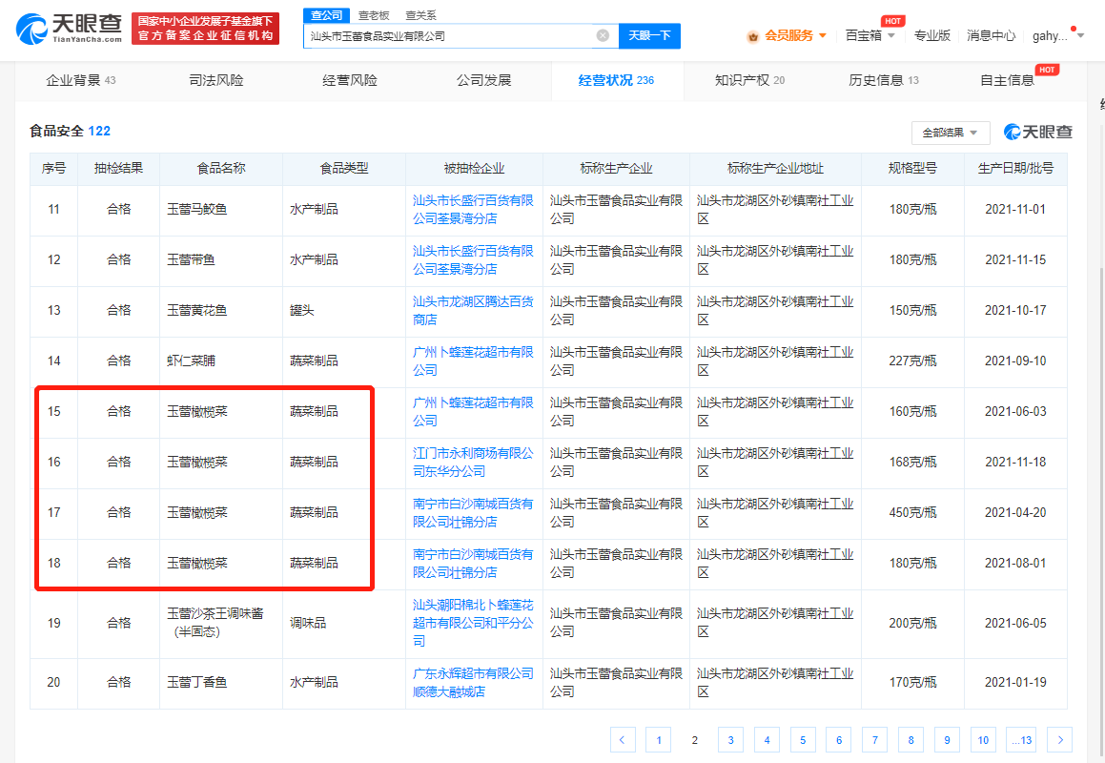This screenshot has height=763, width=1105.
Task: Open the 全部结果 filter dropdown
Action: click(x=950, y=133)
